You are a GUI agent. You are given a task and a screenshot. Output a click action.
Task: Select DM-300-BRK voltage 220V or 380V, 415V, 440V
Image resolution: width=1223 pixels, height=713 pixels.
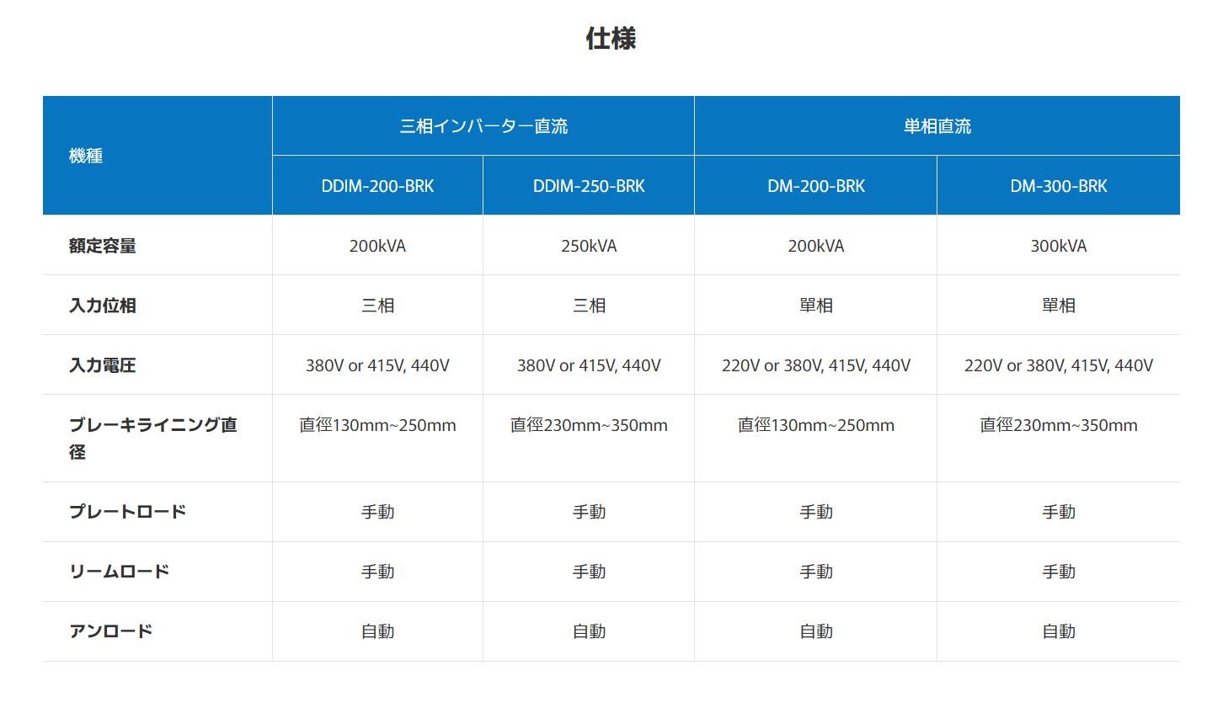1058,365
